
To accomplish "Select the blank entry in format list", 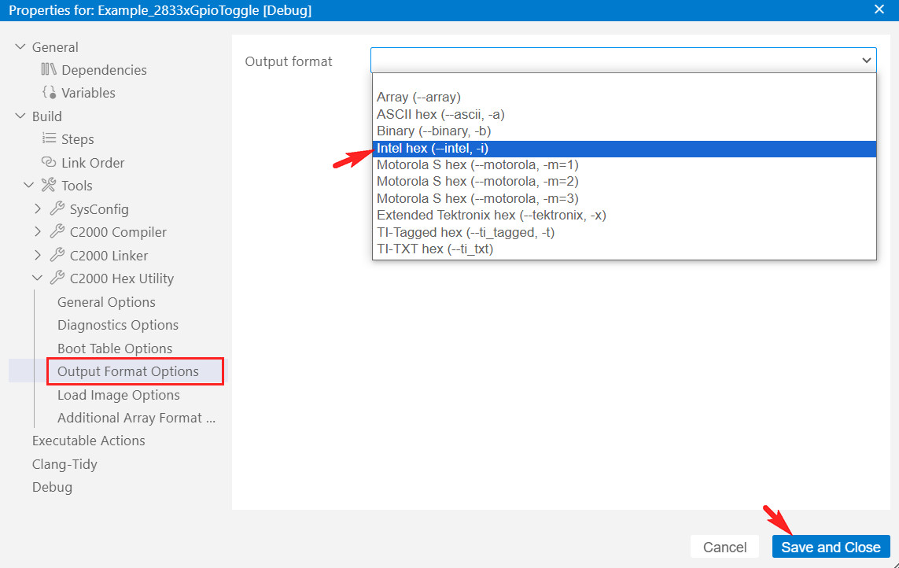I will 625,81.
